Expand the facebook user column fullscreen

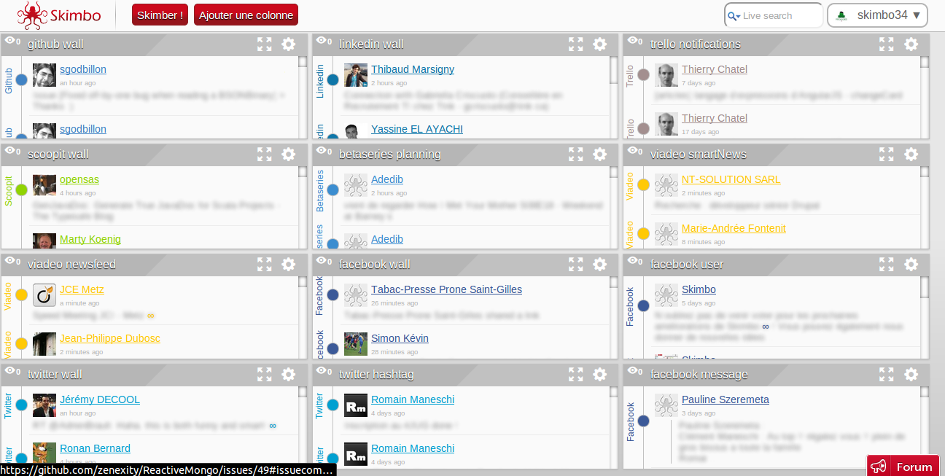(x=887, y=265)
